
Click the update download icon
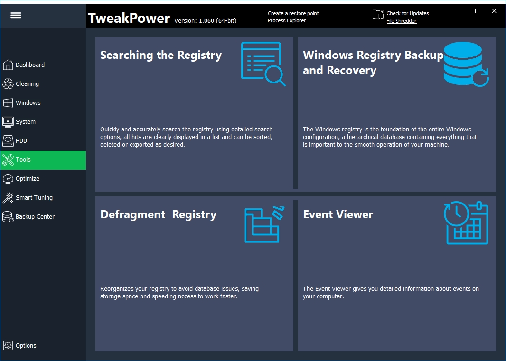click(378, 15)
